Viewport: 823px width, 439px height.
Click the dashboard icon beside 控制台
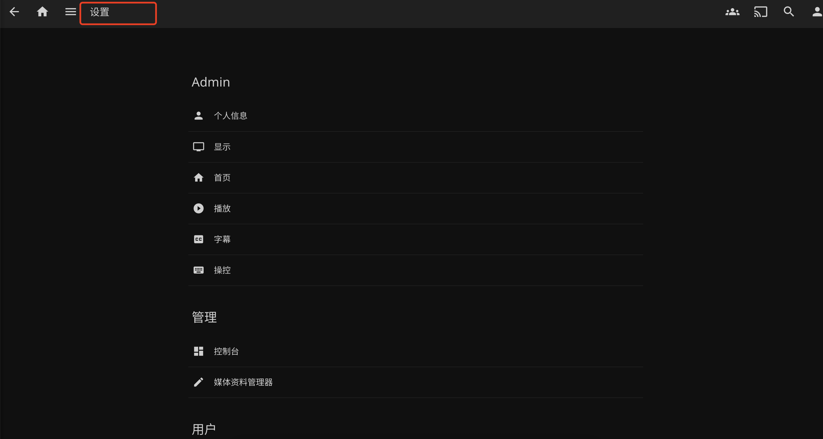[199, 351]
